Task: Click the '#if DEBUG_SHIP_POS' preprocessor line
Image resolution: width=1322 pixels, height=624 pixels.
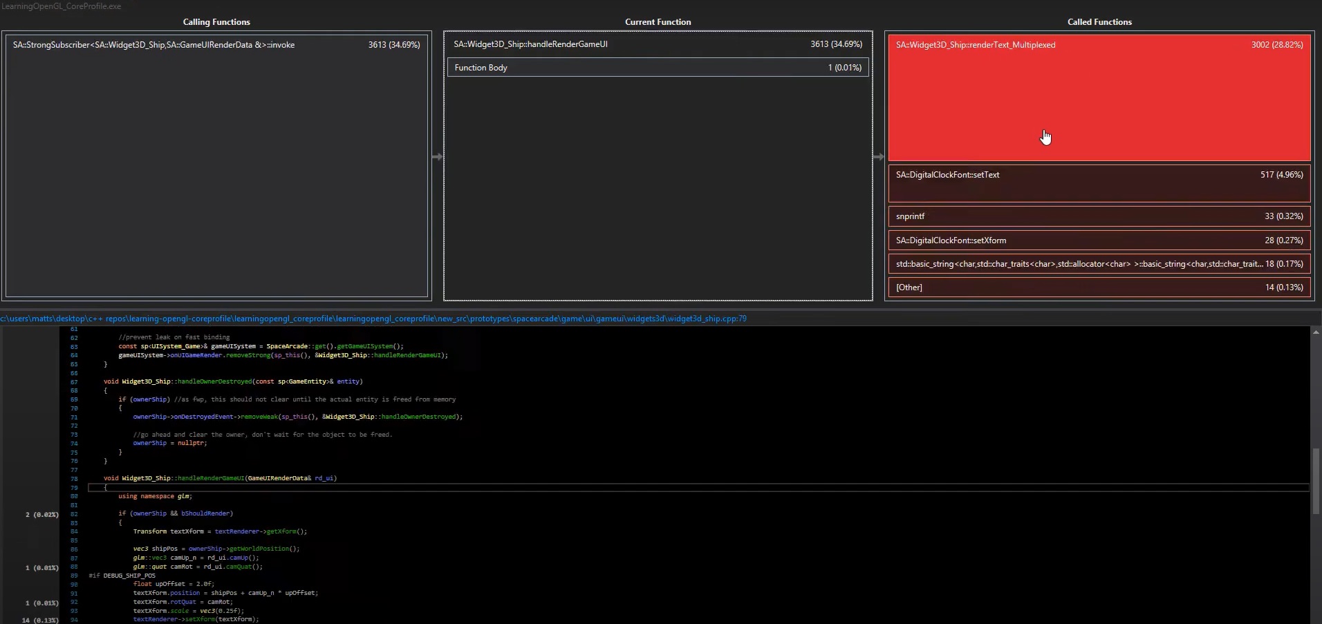Action: pyautogui.click(x=122, y=576)
